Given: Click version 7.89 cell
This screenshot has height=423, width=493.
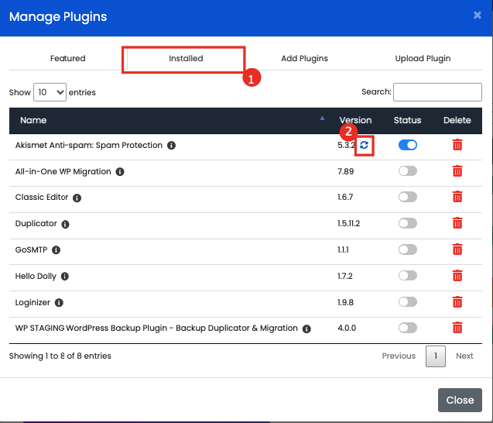Looking at the screenshot, I should click(x=345, y=171).
